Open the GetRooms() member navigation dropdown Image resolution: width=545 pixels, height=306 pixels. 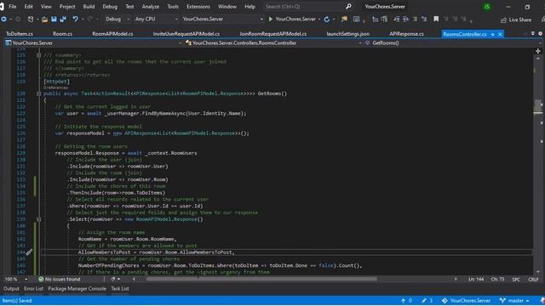pyautogui.click(x=452, y=43)
